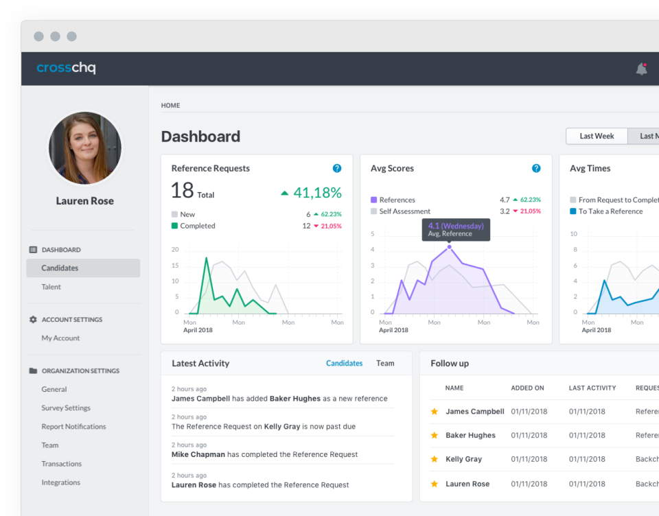Image resolution: width=659 pixels, height=516 pixels.
Task: Click the purple References legend swatch
Action: click(373, 200)
